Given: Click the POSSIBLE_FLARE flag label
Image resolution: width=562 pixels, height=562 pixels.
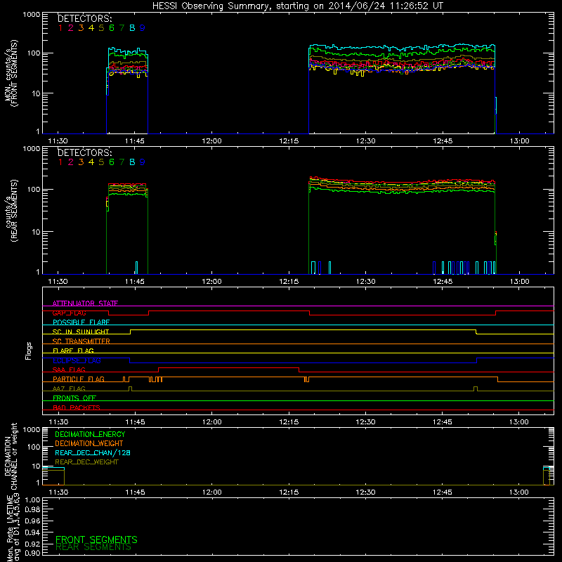Looking at the screenshot, I should (81, 322).
